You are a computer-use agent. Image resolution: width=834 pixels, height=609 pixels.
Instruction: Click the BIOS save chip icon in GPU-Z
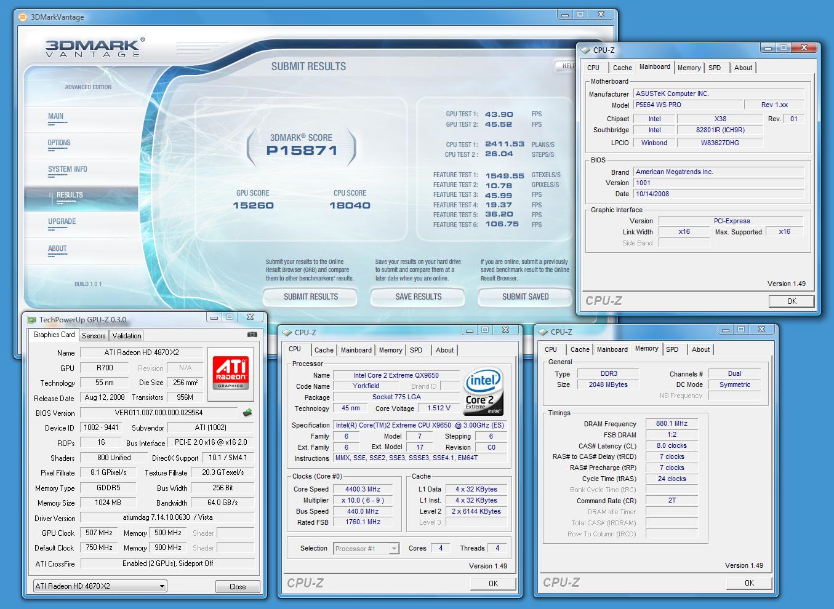pos(247,413)
